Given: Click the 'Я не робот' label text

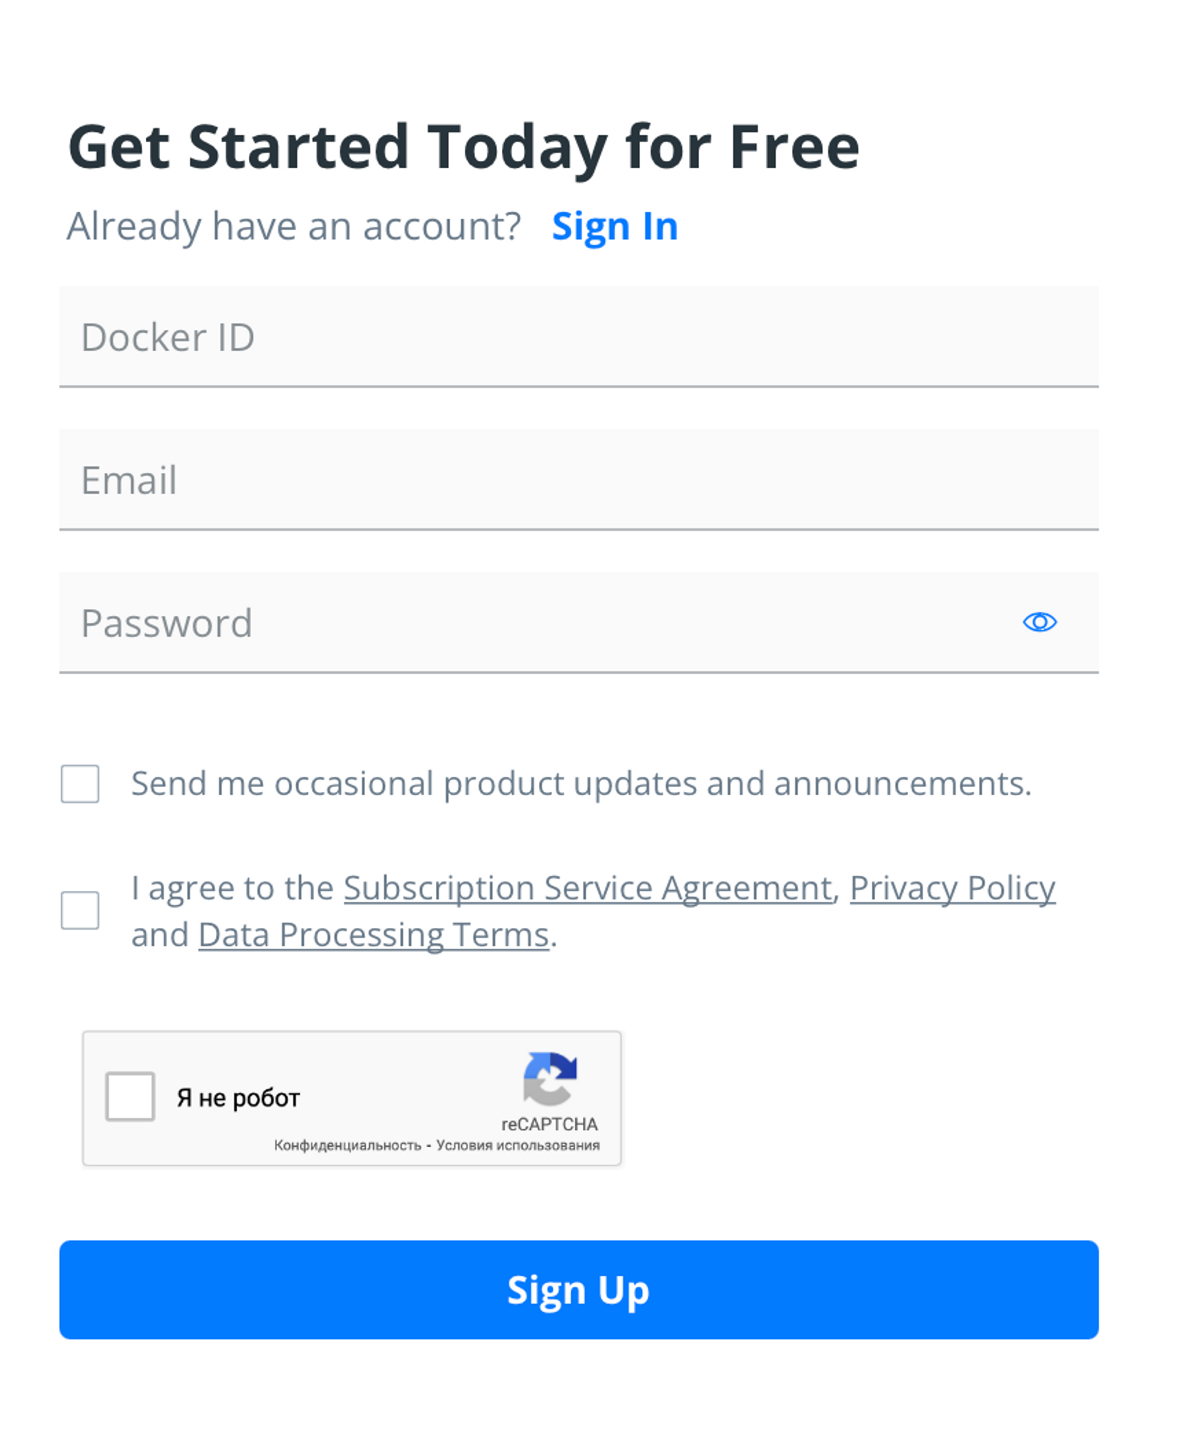Looking at the screenshot, I should [238, 1098].
